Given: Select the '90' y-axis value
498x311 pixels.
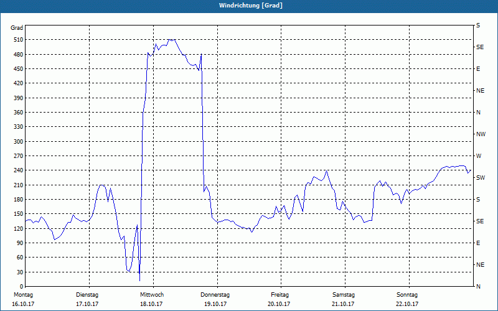Looking at the screenshot, I should coord(21,243).
